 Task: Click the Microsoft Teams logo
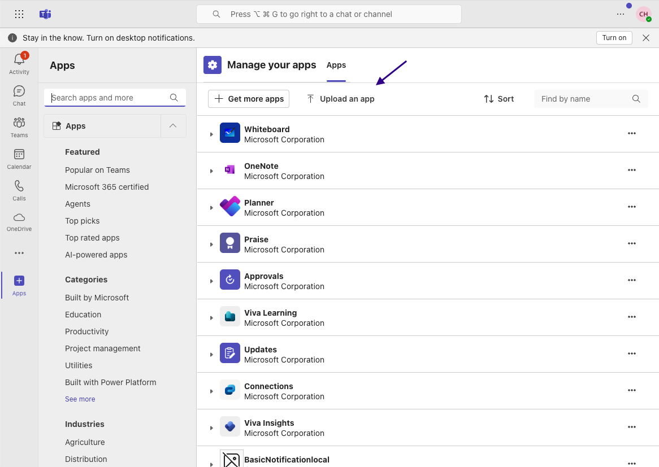[45, 14]
